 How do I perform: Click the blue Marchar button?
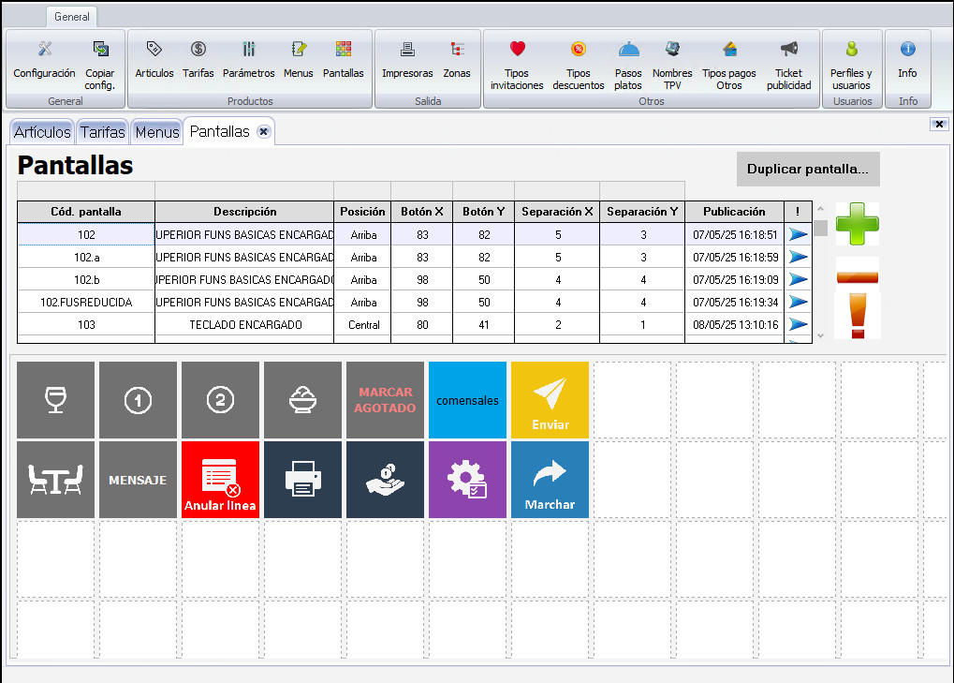[x=550, y=480]
